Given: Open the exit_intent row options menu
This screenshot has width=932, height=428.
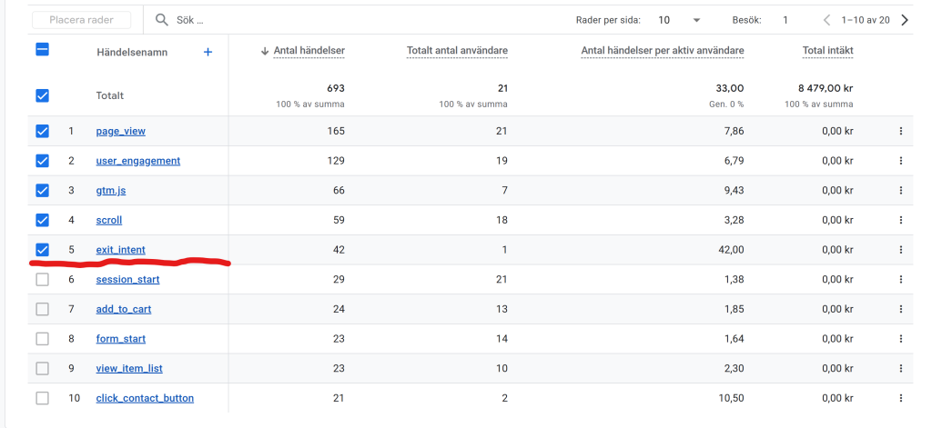Looking at the screenshot, I should 901,250.
